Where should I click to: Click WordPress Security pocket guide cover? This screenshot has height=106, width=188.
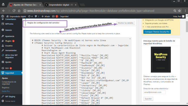161,60
